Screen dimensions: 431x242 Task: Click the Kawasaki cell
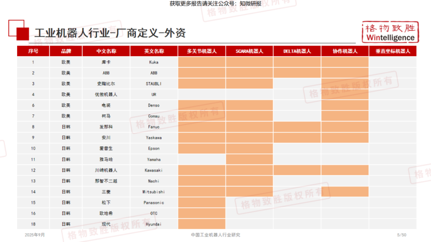point(154,170)
